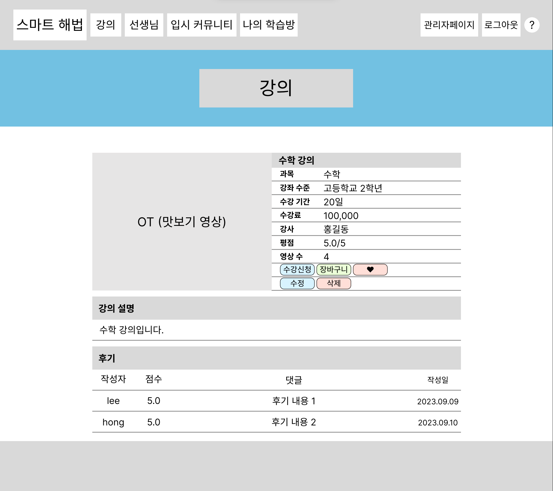Viewport: 553px width, 491px height.
Task: Click the 홍길동 instructor name
Action: coord(336,229)
